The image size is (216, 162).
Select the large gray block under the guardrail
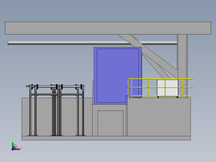pos(159,117)
